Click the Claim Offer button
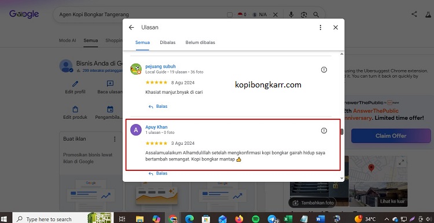434x223 pixels. pos(391,136)
